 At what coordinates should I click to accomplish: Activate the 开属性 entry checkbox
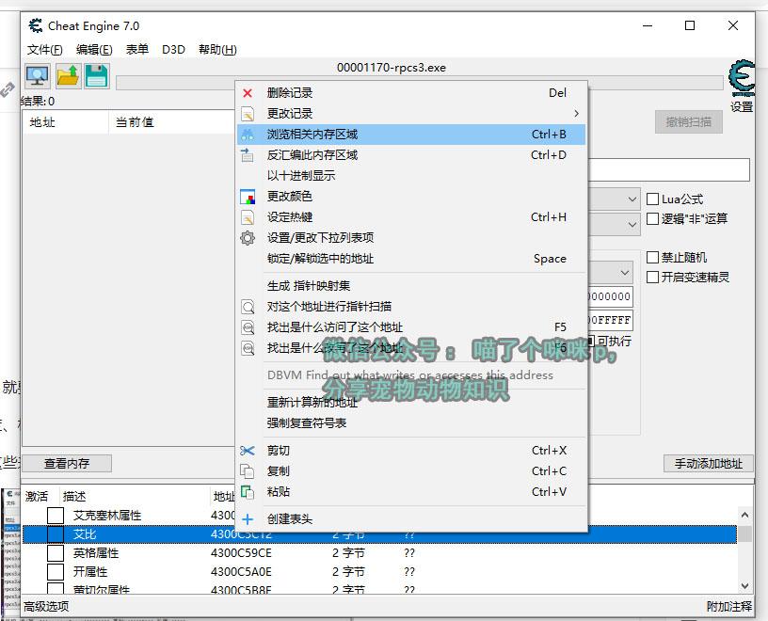point(56,571)
